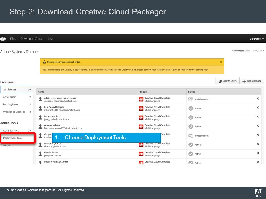Open Support in the sidebar
This screenshot has width=266, height=199.
(7, 146)
